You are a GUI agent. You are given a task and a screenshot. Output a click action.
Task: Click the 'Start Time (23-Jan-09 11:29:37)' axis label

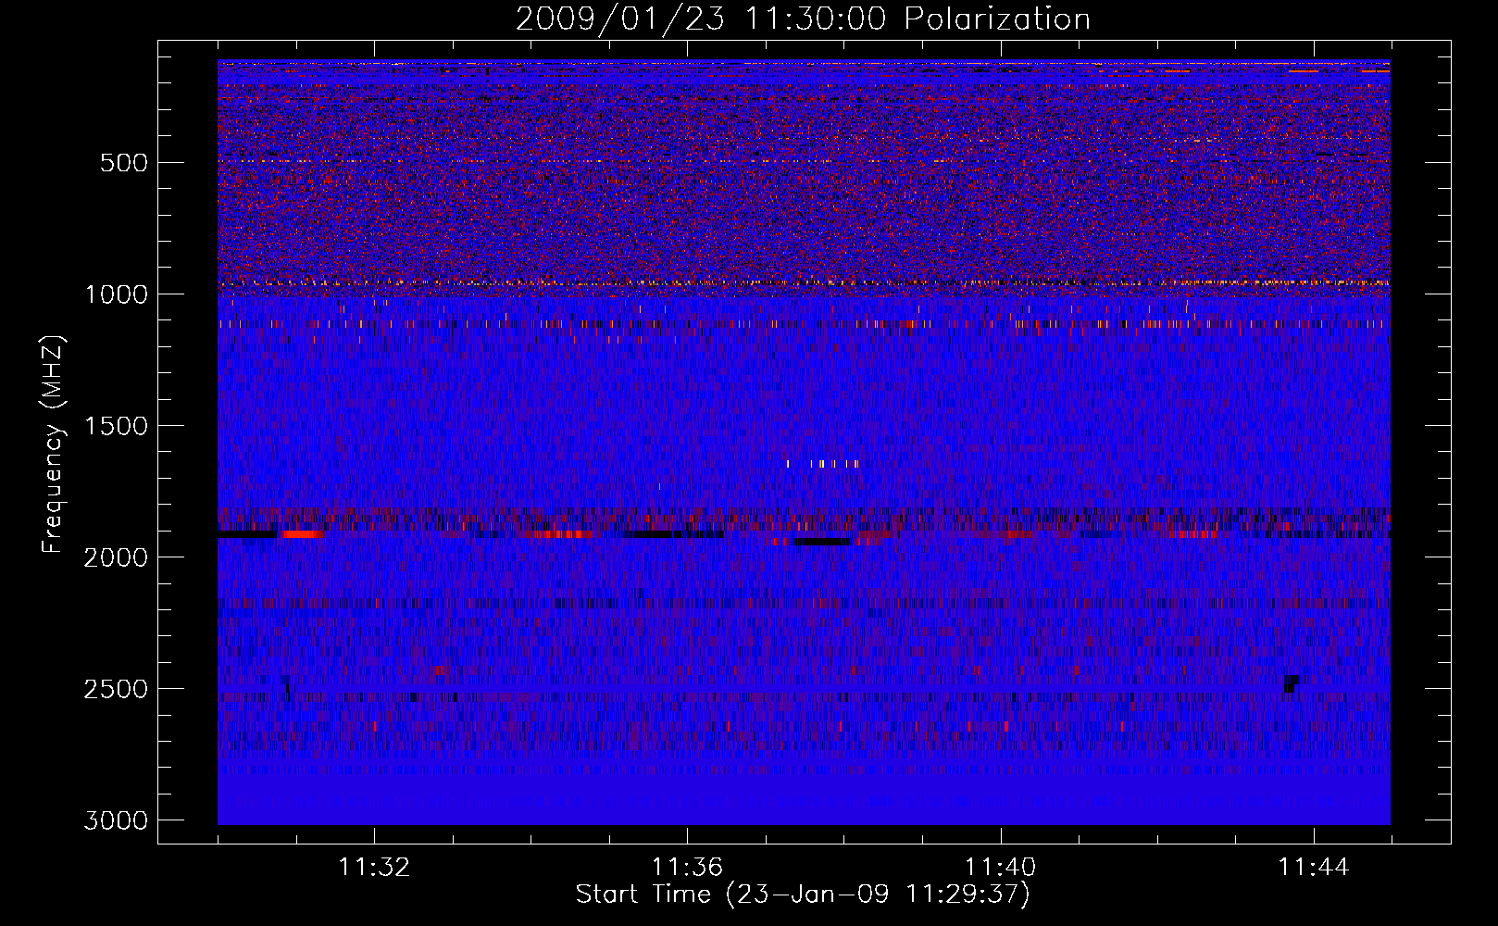[x=803, y=895]
